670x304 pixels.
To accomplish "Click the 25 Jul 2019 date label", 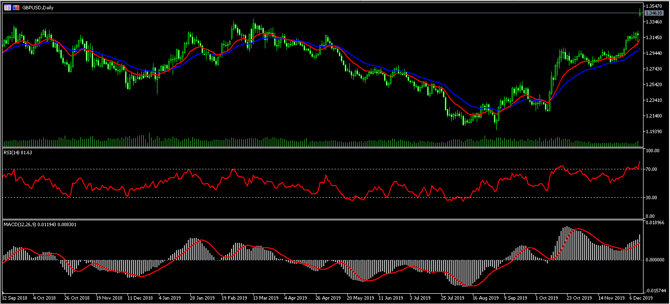I will coord(453,298).
